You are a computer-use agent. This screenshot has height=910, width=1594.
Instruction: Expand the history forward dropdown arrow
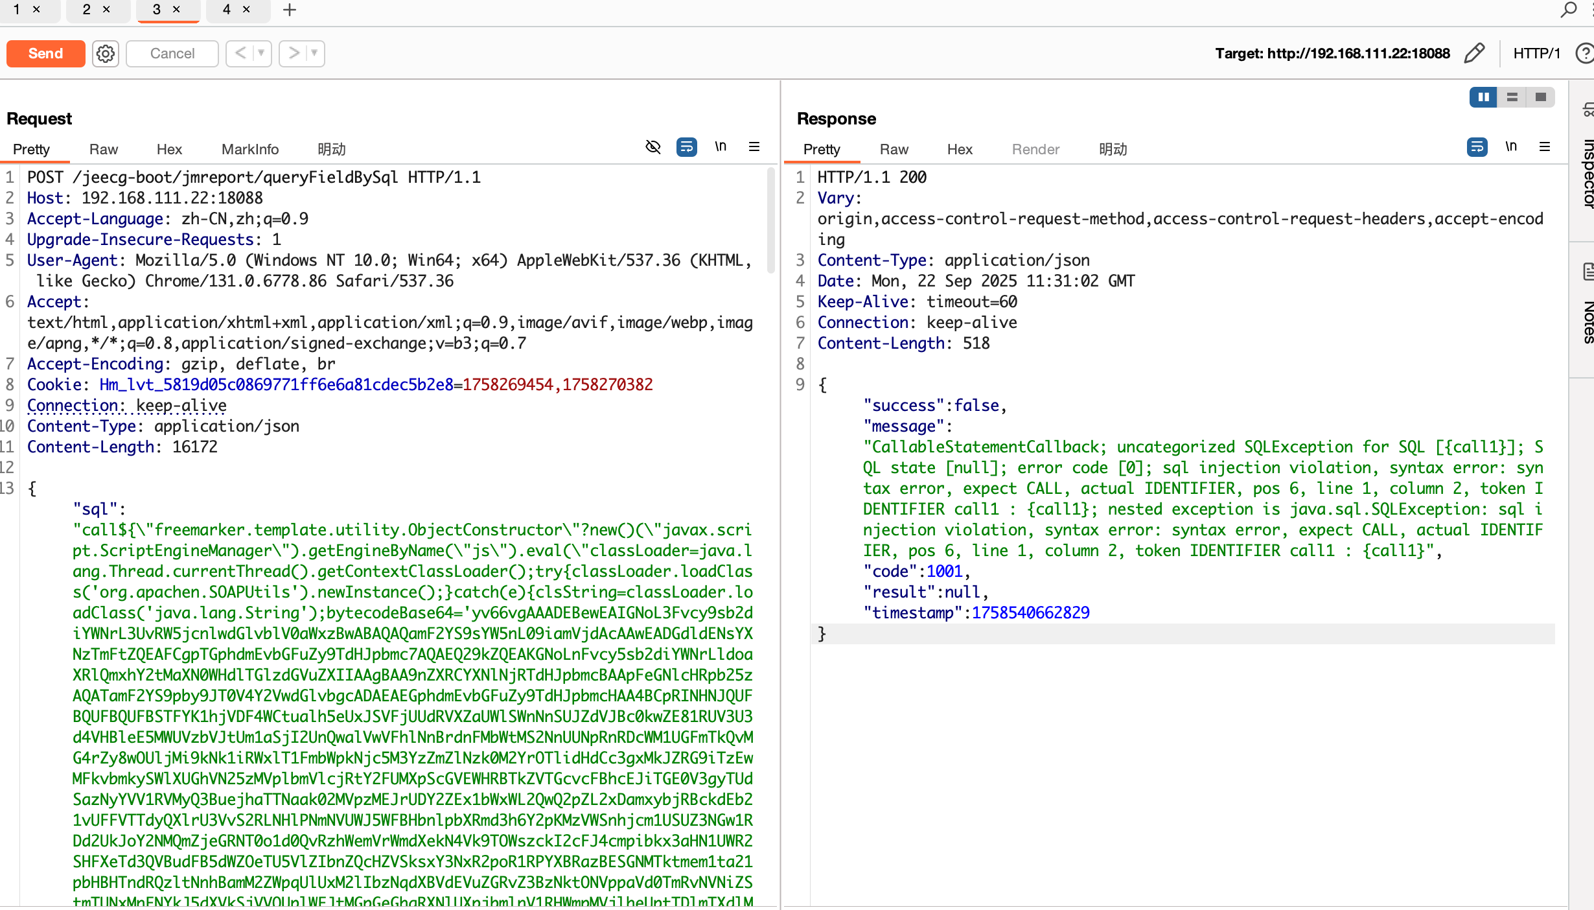coord(314,53)
